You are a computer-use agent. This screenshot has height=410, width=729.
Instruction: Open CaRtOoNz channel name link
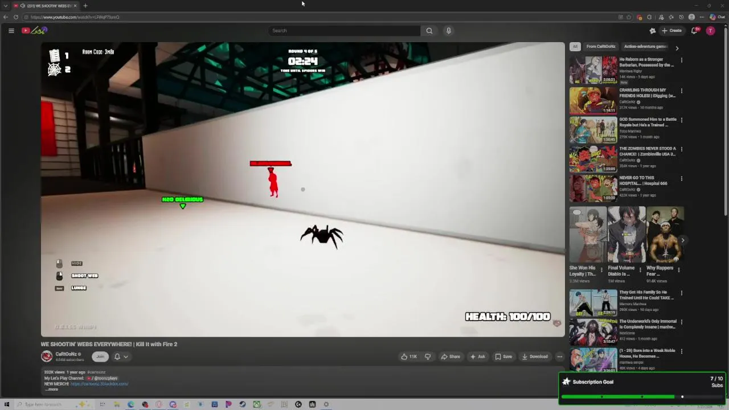65,354
